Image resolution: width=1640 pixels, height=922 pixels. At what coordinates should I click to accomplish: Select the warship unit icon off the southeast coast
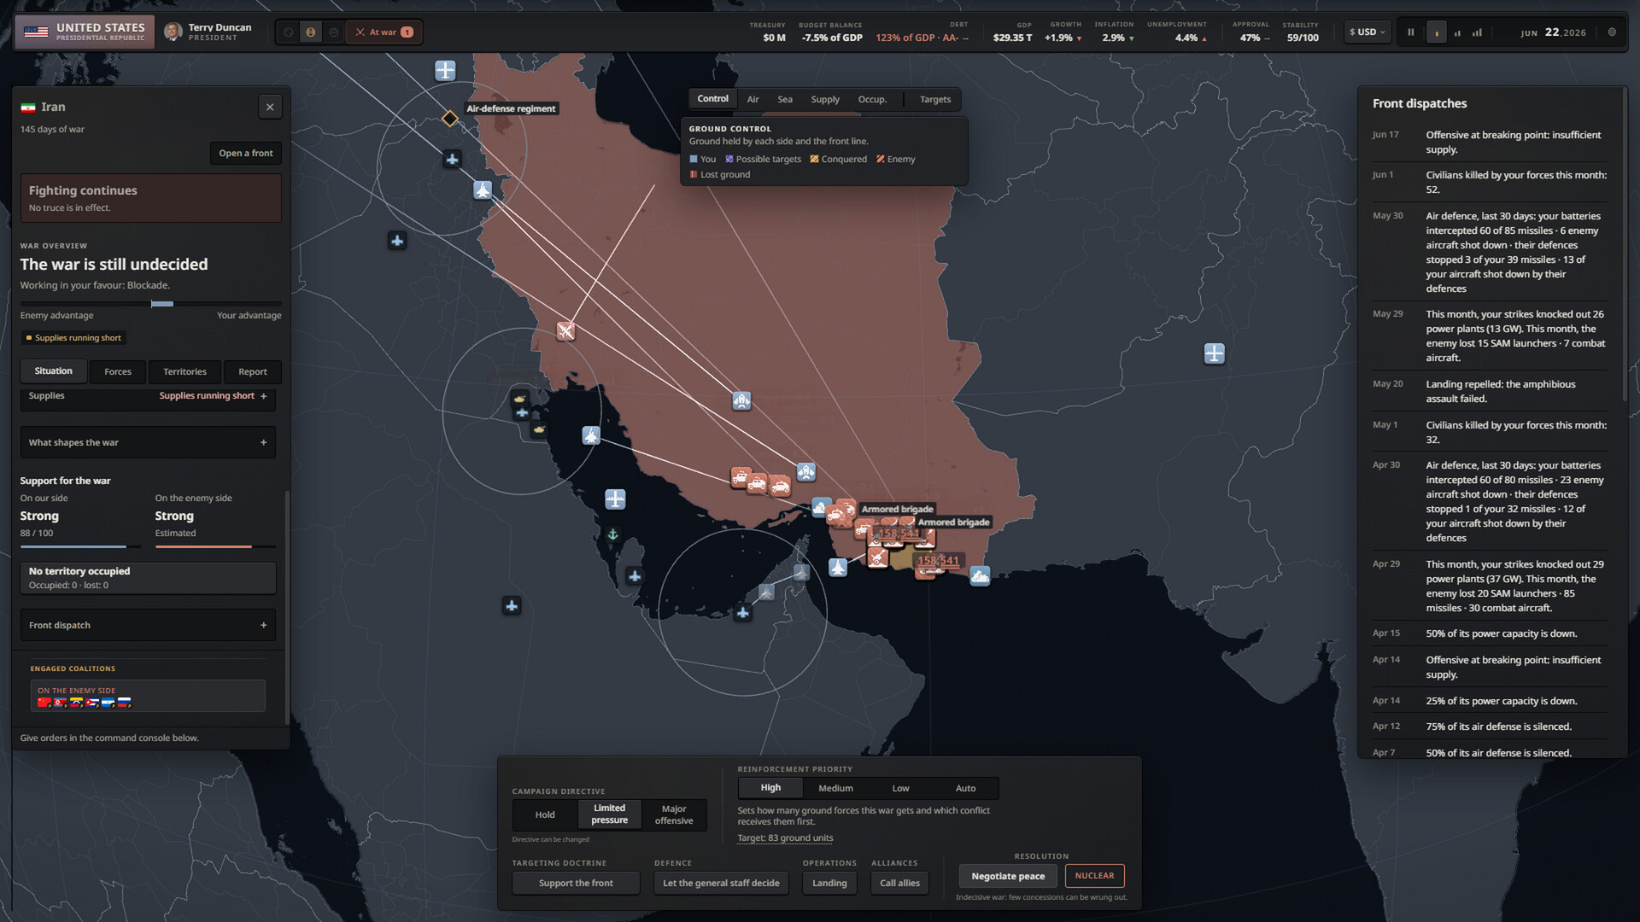(x=980, y=576)
